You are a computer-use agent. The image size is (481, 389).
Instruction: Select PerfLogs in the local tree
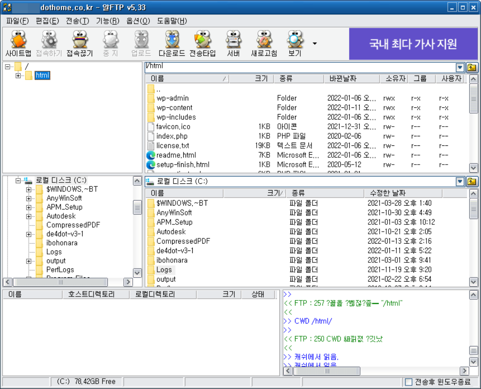pyautogui.click(x=60, y=270)
